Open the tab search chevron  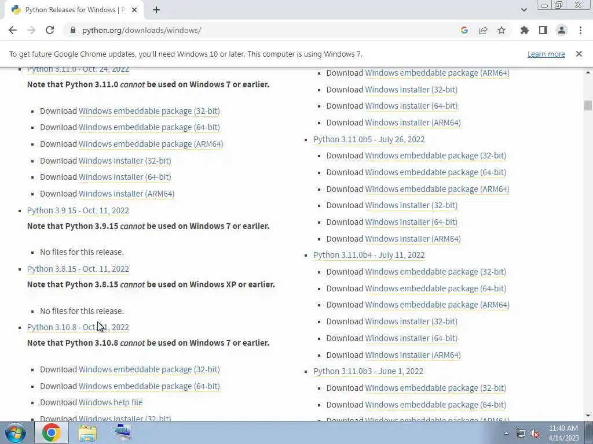click(524, 10)
